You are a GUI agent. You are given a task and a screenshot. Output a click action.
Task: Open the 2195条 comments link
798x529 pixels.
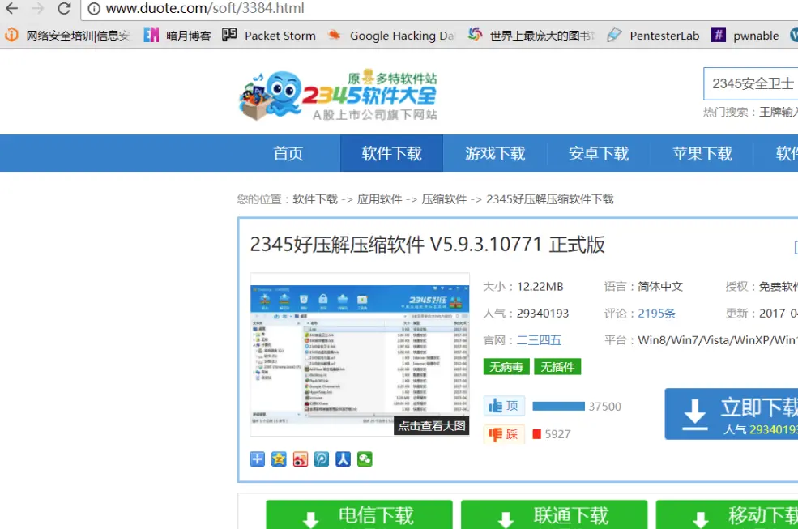(656, 314)
